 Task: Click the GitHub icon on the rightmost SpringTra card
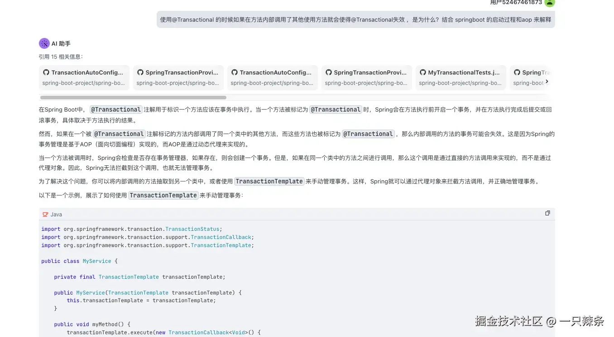pos(517,72)
